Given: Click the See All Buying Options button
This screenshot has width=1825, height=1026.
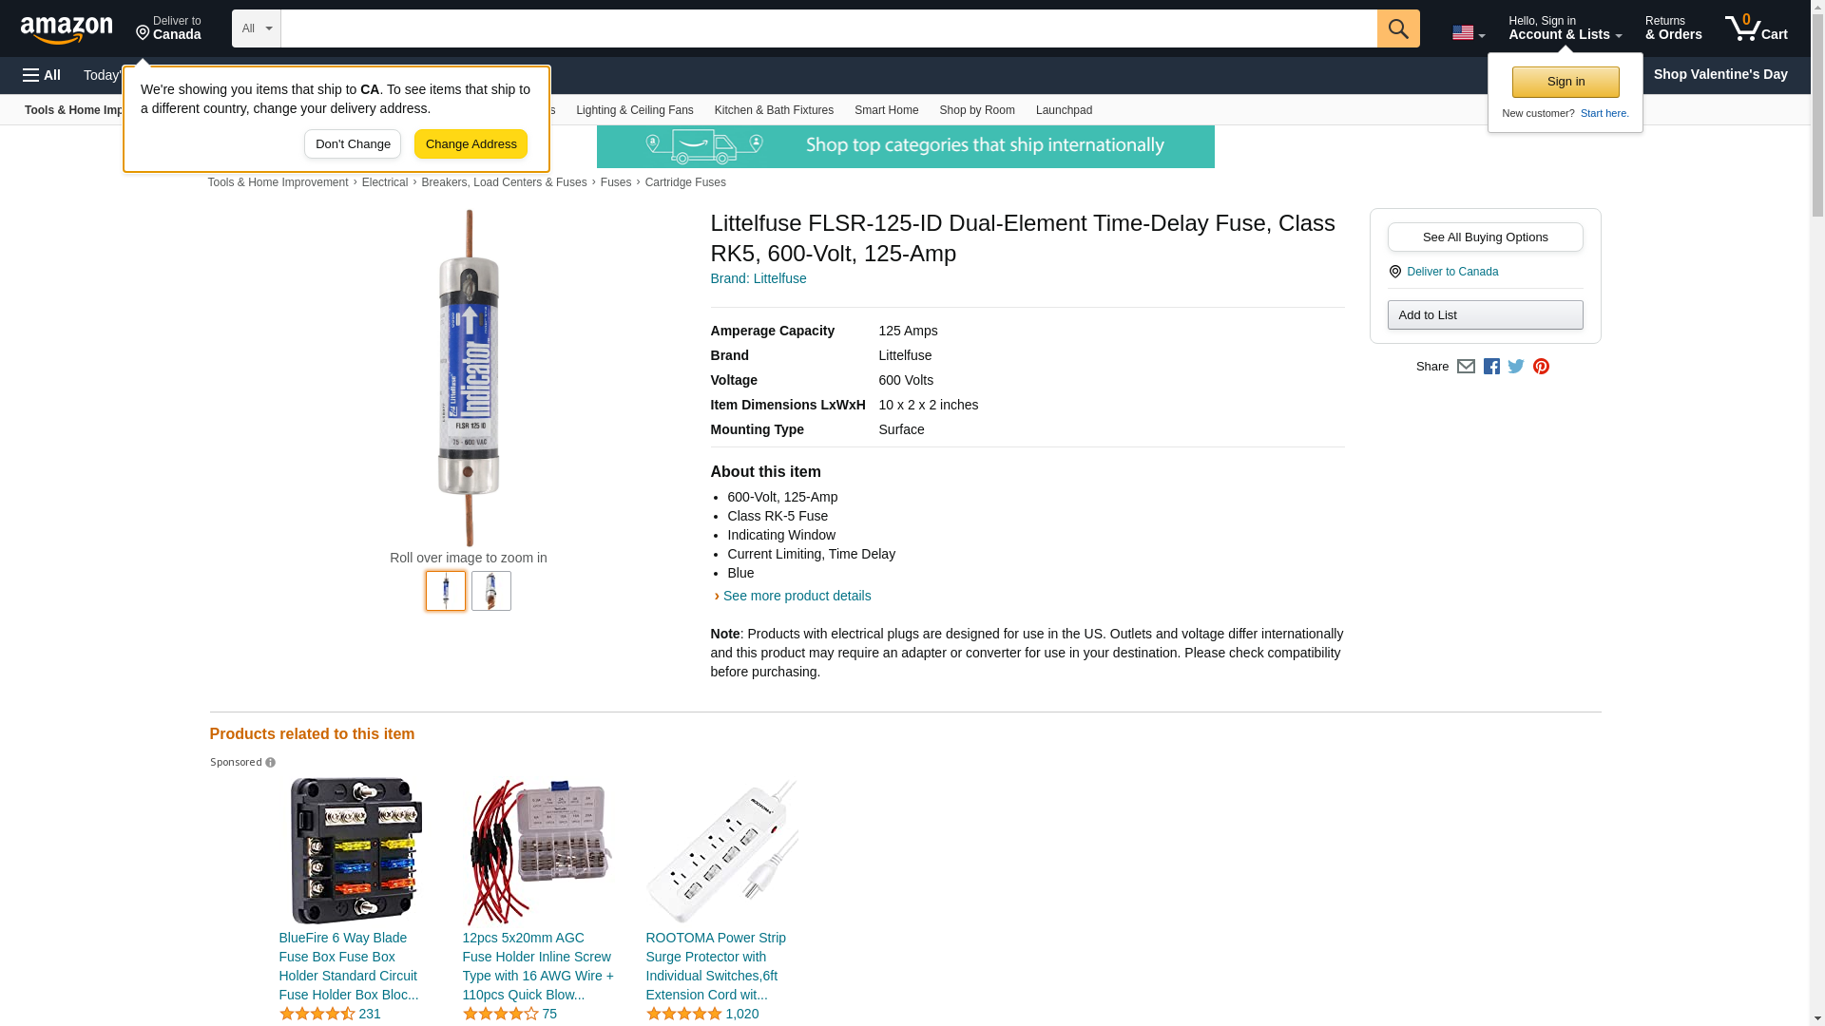Looking at the screenshot, I should coord(1485,237).
